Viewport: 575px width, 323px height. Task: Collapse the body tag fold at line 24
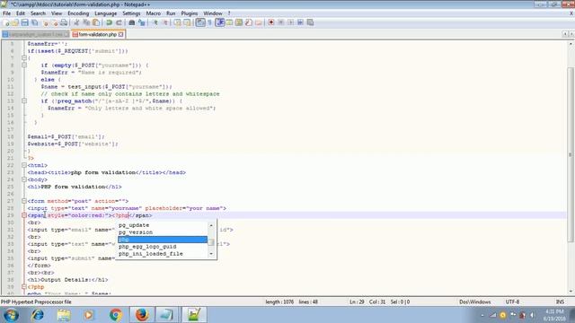pyautogui.click(x=24, y=179)
